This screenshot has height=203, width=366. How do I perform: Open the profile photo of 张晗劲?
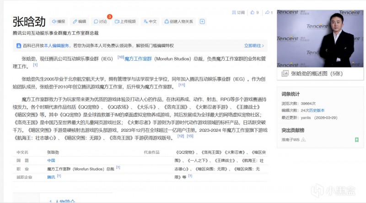pos(320,38)
